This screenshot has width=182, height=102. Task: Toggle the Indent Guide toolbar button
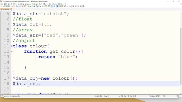57,6
